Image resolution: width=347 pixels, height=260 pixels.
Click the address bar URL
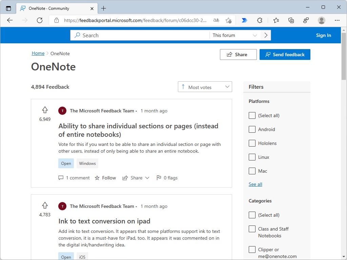tap(135, 20)
